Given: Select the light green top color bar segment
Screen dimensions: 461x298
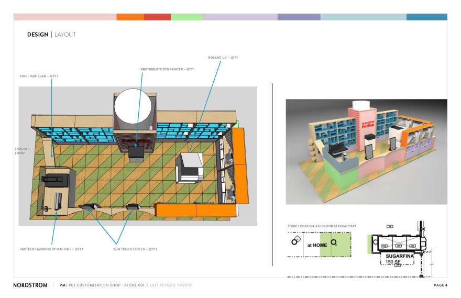Looking at the screenshot, I should click(x=186, y=17).
